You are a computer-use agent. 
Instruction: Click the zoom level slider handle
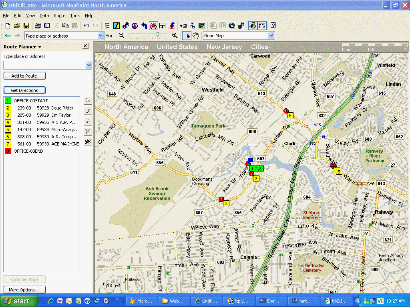[x=157, y=34]
